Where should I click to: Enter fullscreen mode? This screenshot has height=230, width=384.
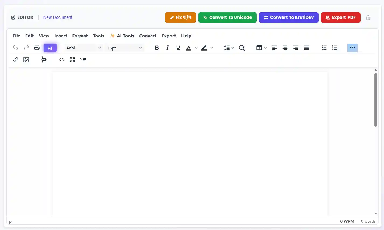pyautogui.click(x=72, y=60)
